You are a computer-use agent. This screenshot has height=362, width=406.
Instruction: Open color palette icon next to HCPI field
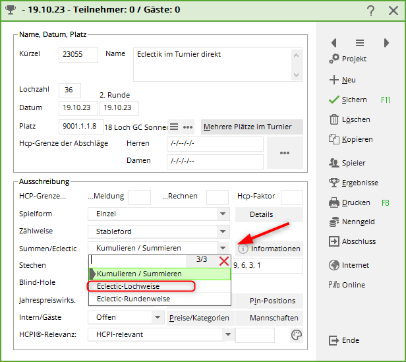[297, 335]
